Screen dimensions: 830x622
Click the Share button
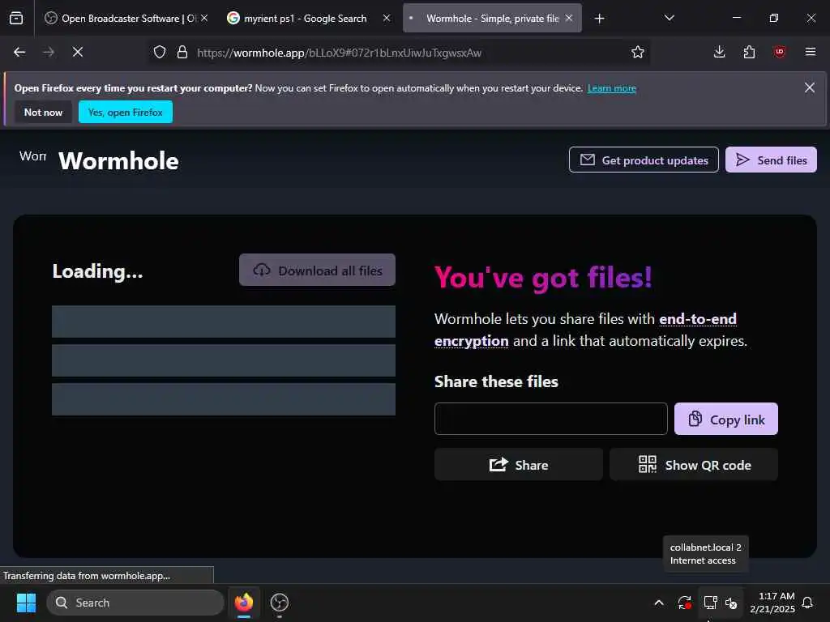pyautogui.click(x=518, y=465)
